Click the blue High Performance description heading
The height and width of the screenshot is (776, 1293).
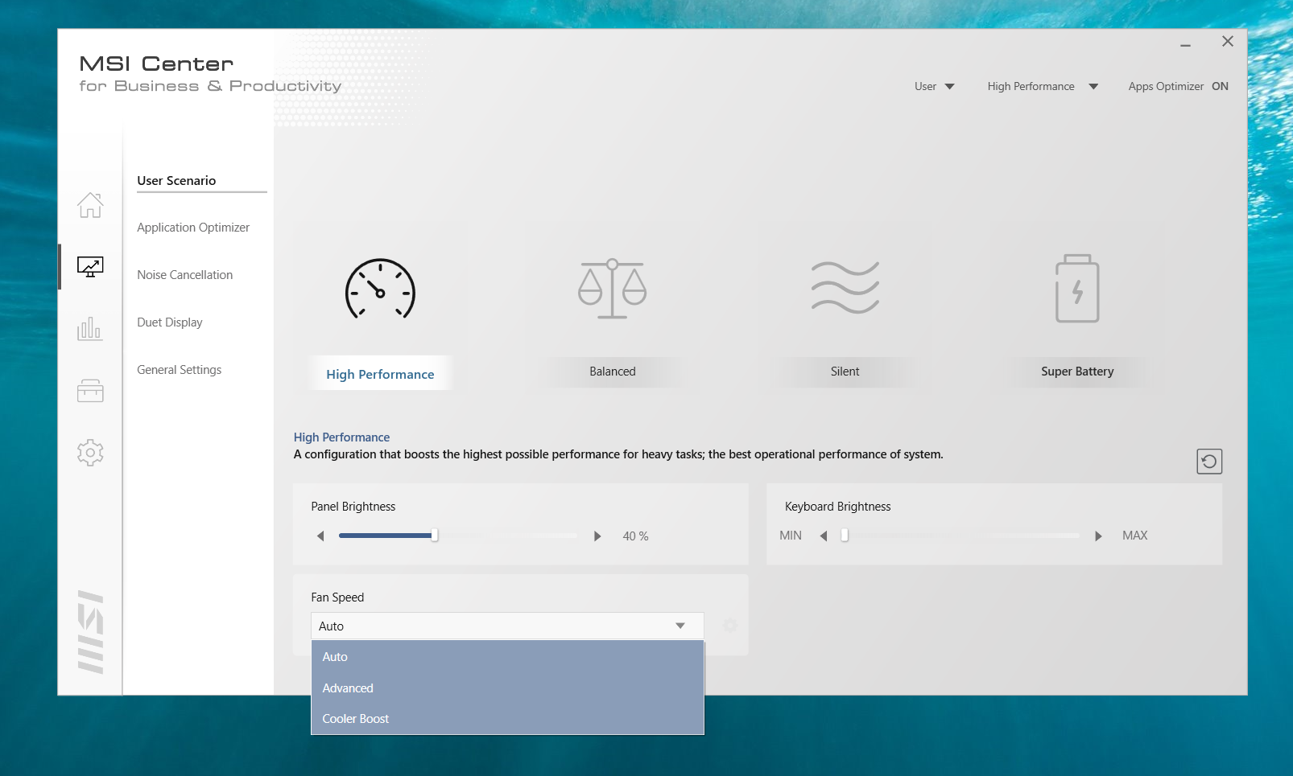pos(341,437)
